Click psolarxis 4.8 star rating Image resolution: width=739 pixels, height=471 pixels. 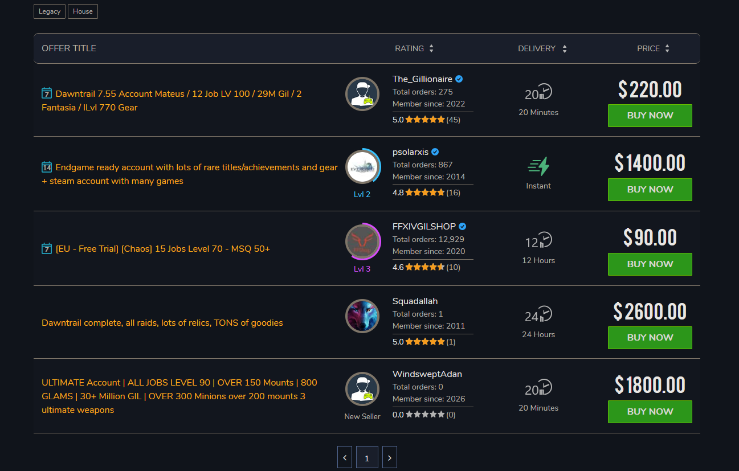tap(426, 193)
